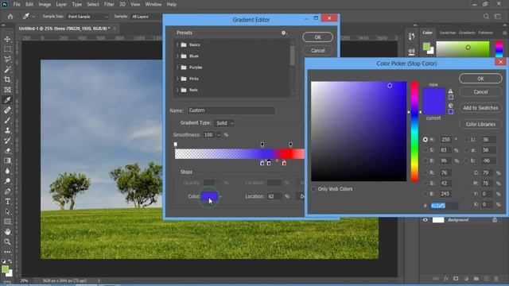Image resolution: width=509 pixels, height=286 pixels.
Task: Select the Rectangular Marquee tool
Action: (x=7, y=49)
